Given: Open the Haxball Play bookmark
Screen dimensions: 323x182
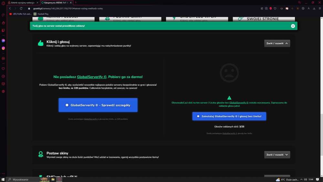Looking at the screenshot, I should [x=41, y=14].
